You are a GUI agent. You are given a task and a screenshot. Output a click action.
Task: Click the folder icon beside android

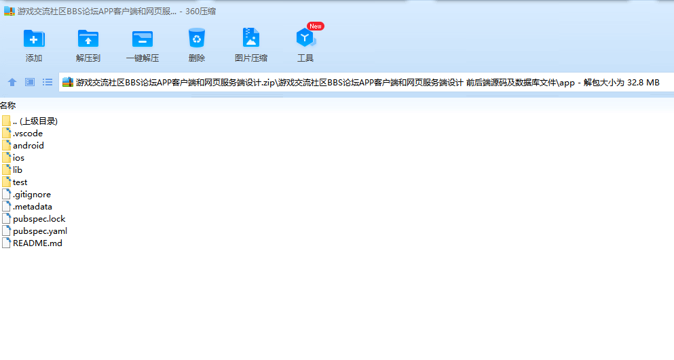pyautogui.click(x=6, y=145)
